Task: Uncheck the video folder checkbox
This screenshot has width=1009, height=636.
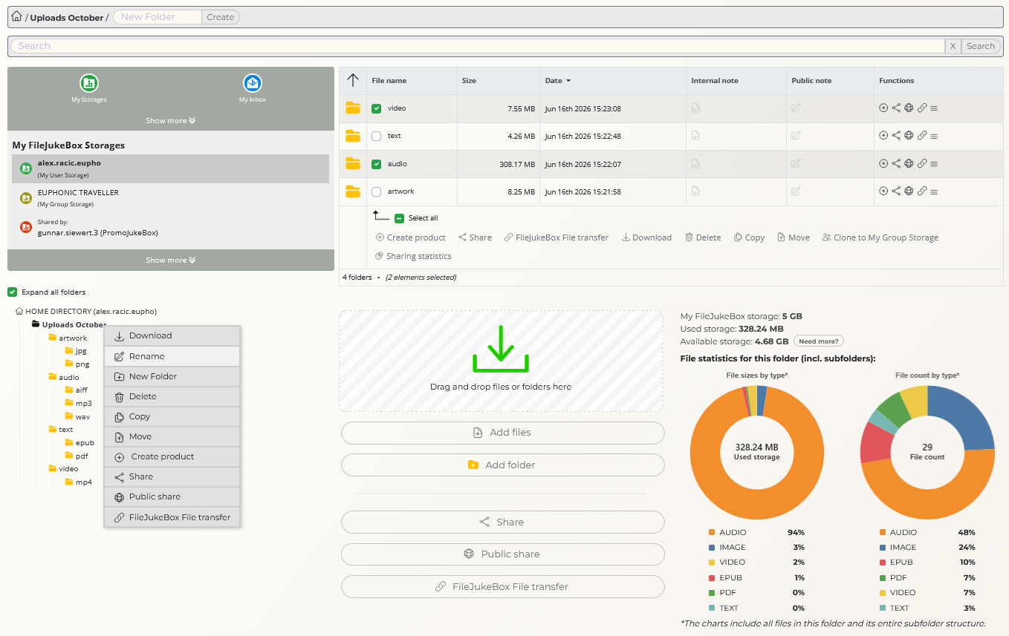Action: (377, 108)
